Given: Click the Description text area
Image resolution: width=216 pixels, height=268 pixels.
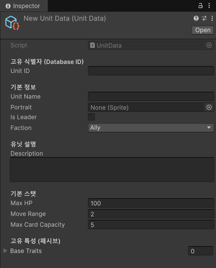Looking at the screenshot, I should (112, 170).
